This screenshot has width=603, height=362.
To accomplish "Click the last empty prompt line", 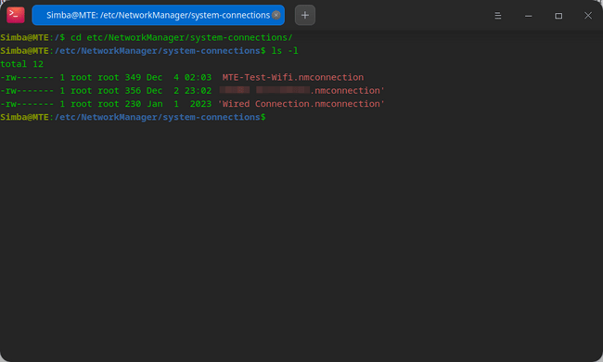I will 133,117.
